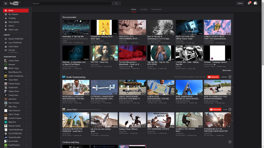Play the Roof Culture Asia thumbnail
Image resolution: width=264 pixels, height=148 pixels.
[x=189, y=27]
